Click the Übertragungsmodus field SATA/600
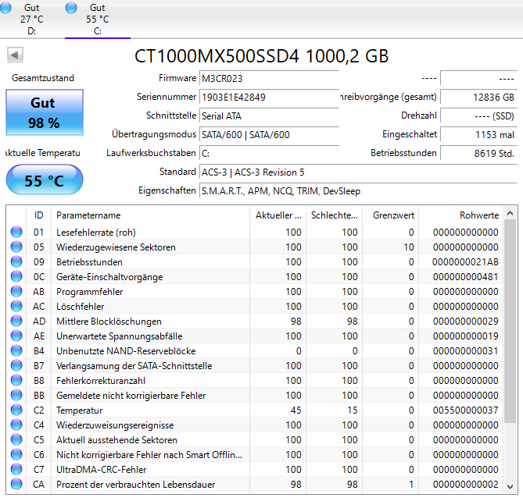523x501 pixels. coord(269,135)
